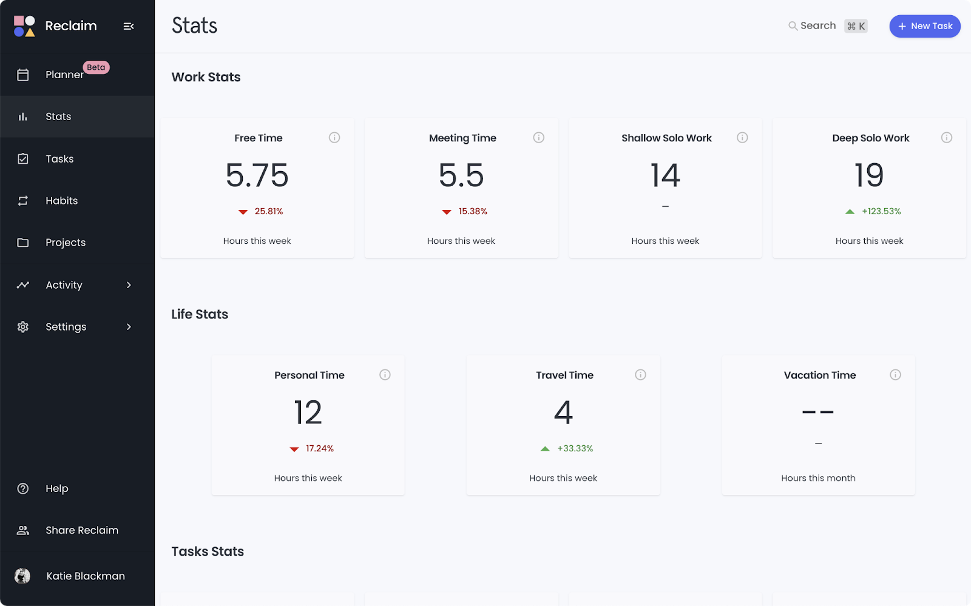The width and height of the screenshot is (971, 606).
Task: Click the Free Time info icon
Action: (334, 138)
